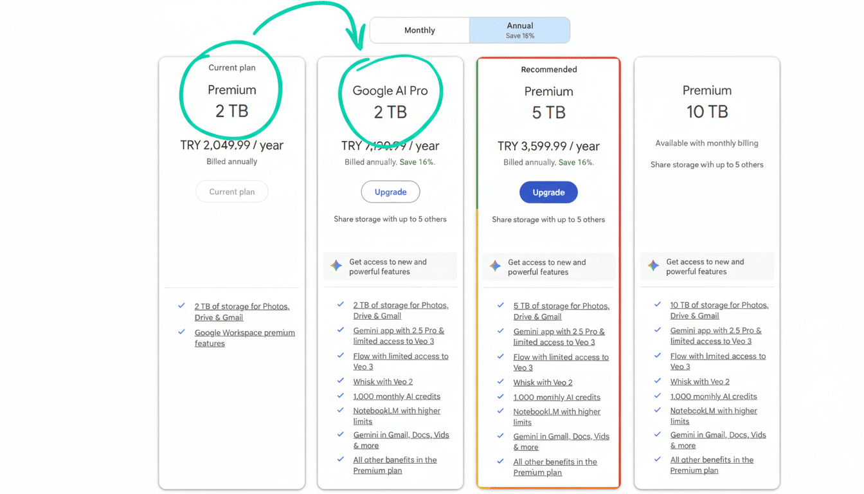Viewport: 864px width, 494px height.
Task: Click the checkmark beside 1,000 monthly AI credits
Action: coord(341,396)
